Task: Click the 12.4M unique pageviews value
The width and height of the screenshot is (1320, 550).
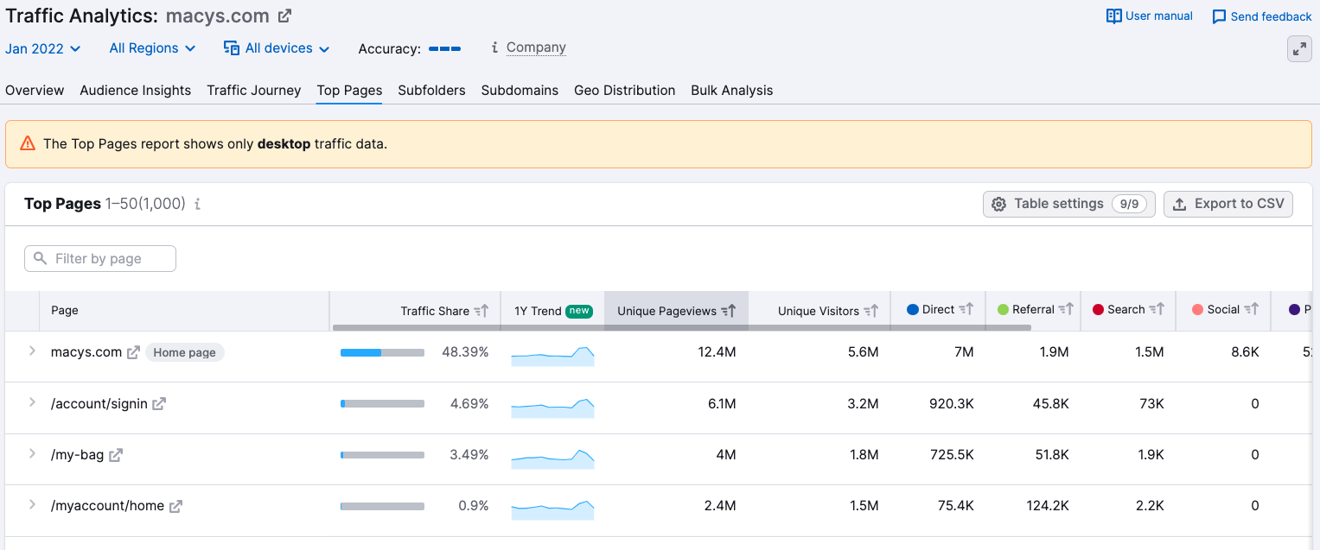Action: click(717, 352)
